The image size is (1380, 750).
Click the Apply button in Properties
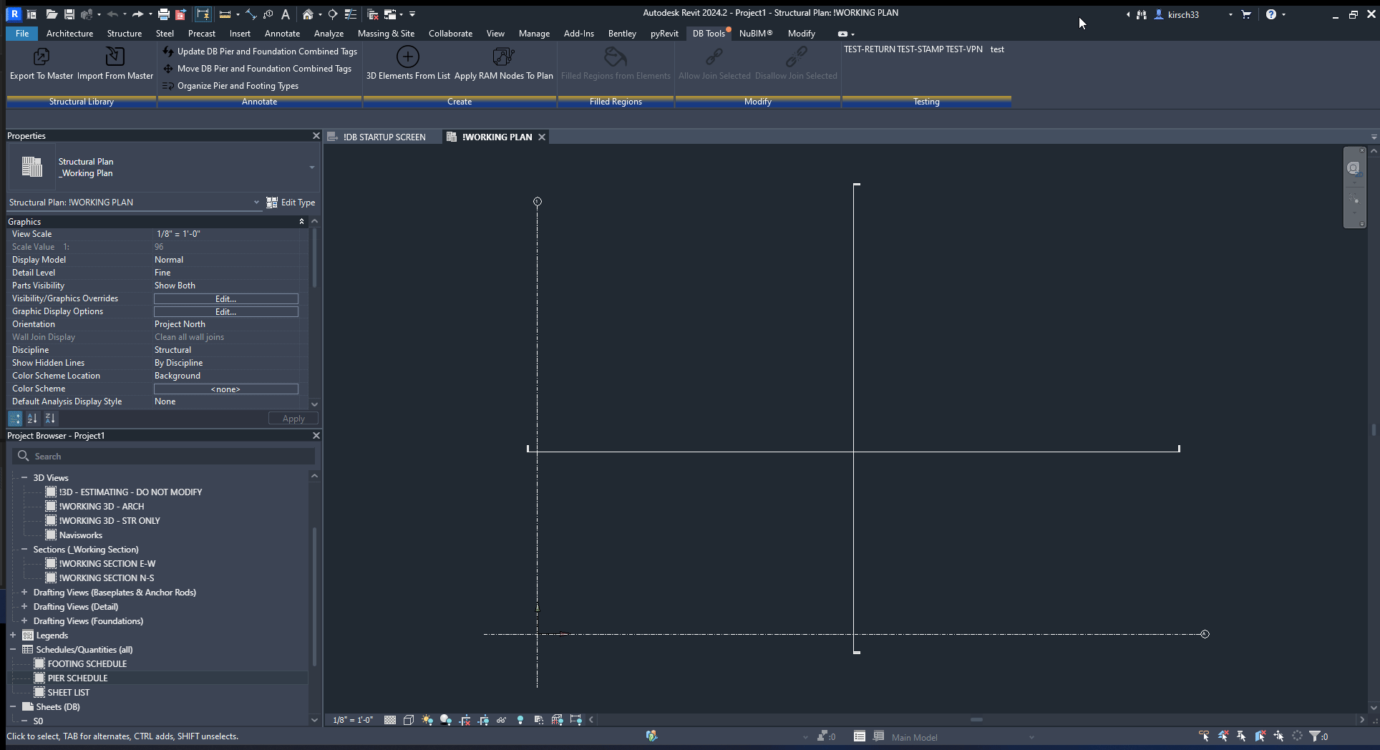click(x=293, y=419)
